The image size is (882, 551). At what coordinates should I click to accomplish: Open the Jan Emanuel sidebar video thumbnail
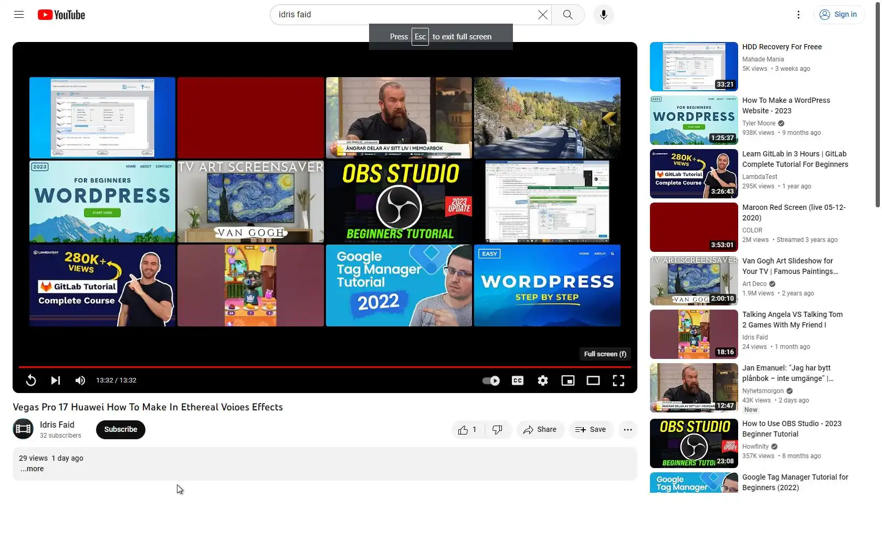[694, 388]
